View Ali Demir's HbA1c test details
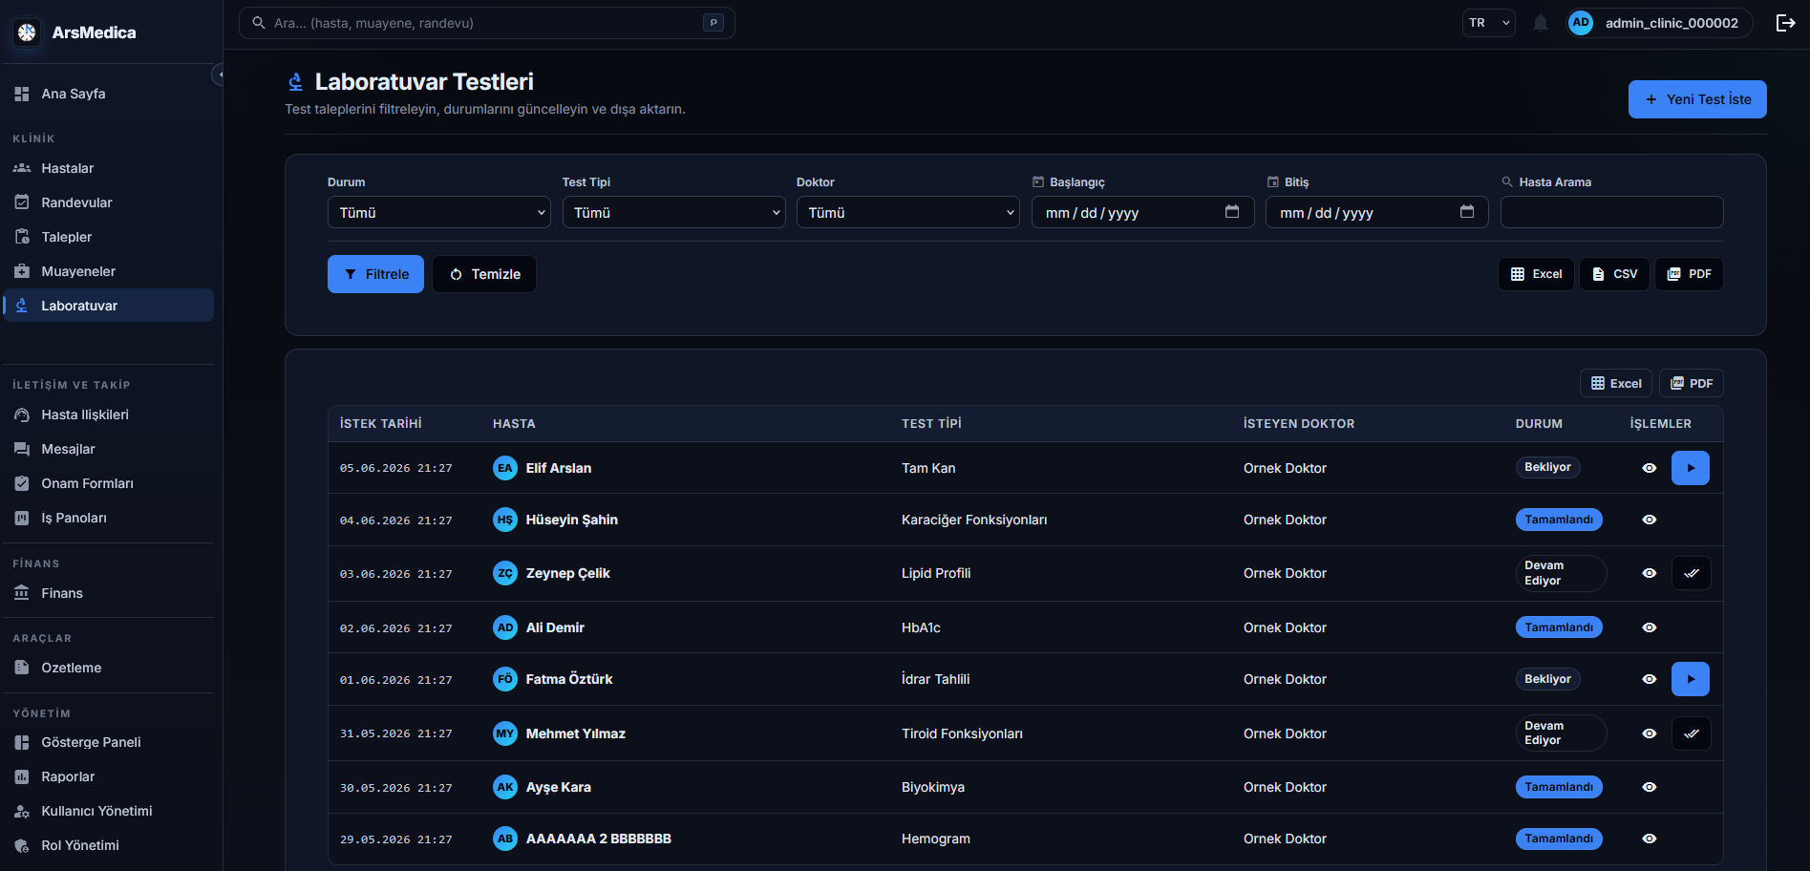The width and height of the screenshot is (1810, 871). [1649, 627]
